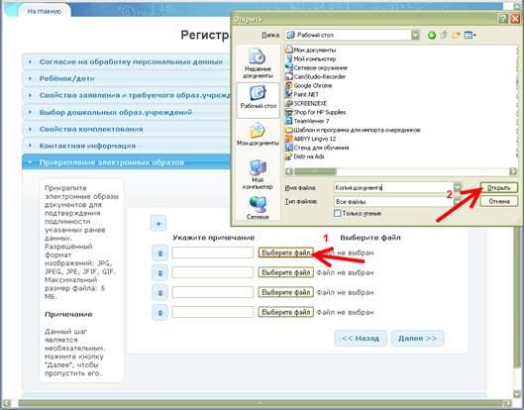Delete the third attachment row via trash icon
Image resolution: width=524 pixels, height=410 pixels.
click(159, 293)
